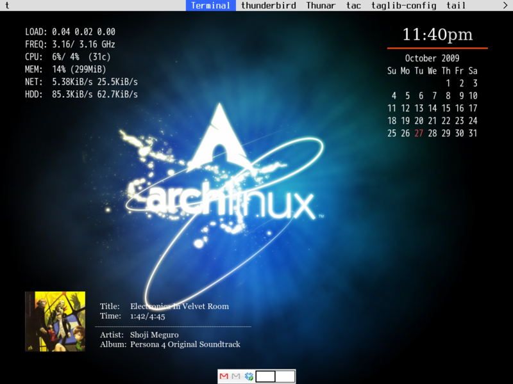Select Thunar in the dmenu list
513x384 pixels.
pos(321,6)
